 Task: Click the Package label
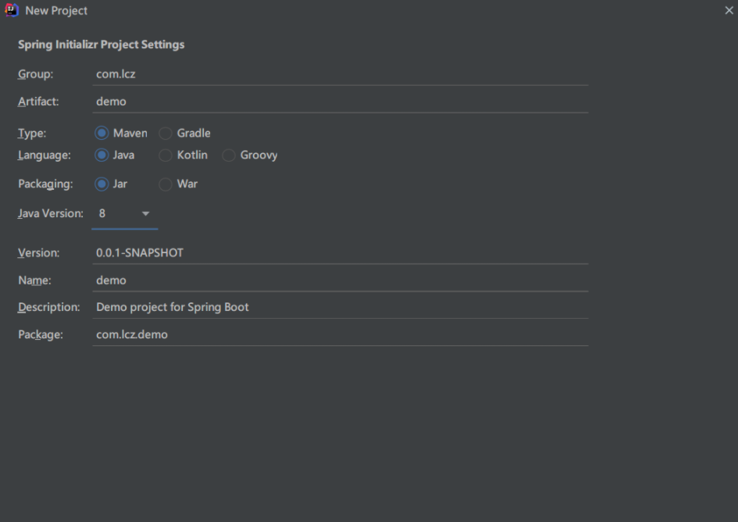tap(41, 334)
